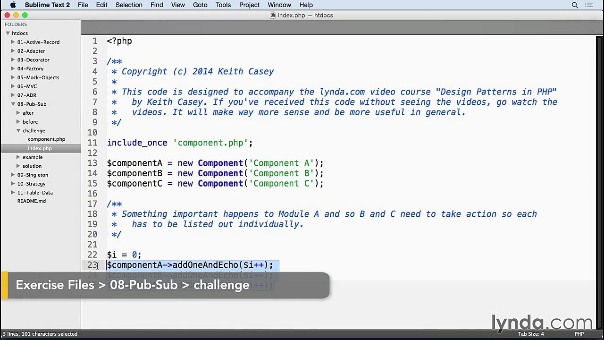Collapse the htdocs root folder

click(x=8, y=33)
